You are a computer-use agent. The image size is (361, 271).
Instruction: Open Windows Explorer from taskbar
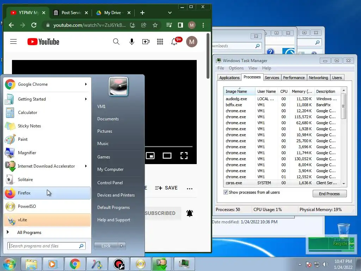pos(31,264)
